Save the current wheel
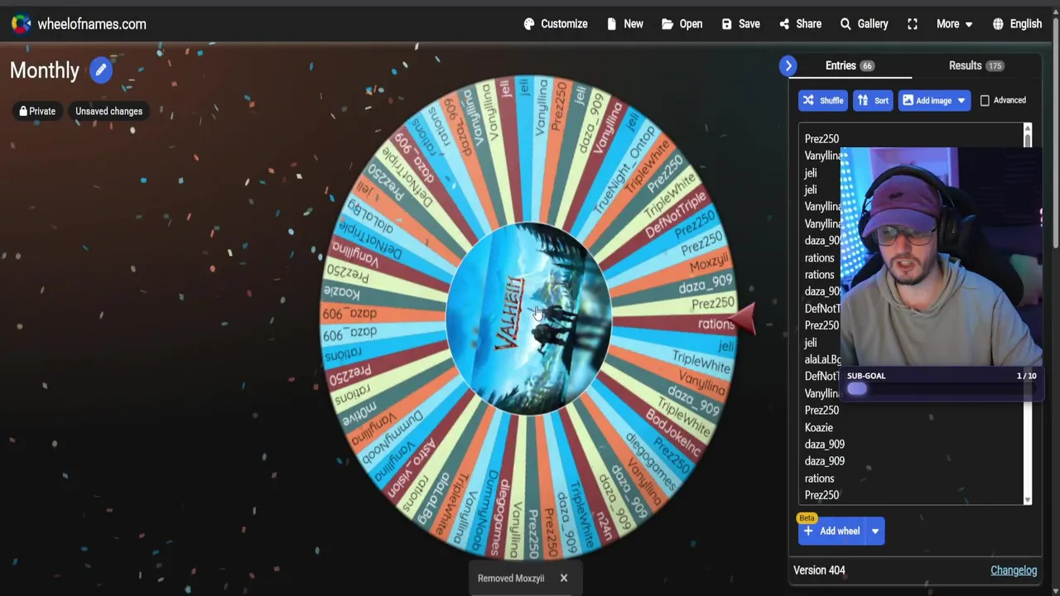 [740, 24]
